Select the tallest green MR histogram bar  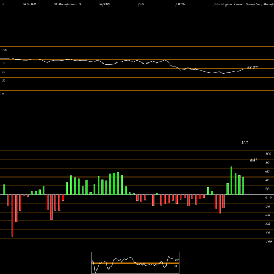[231, 180]
